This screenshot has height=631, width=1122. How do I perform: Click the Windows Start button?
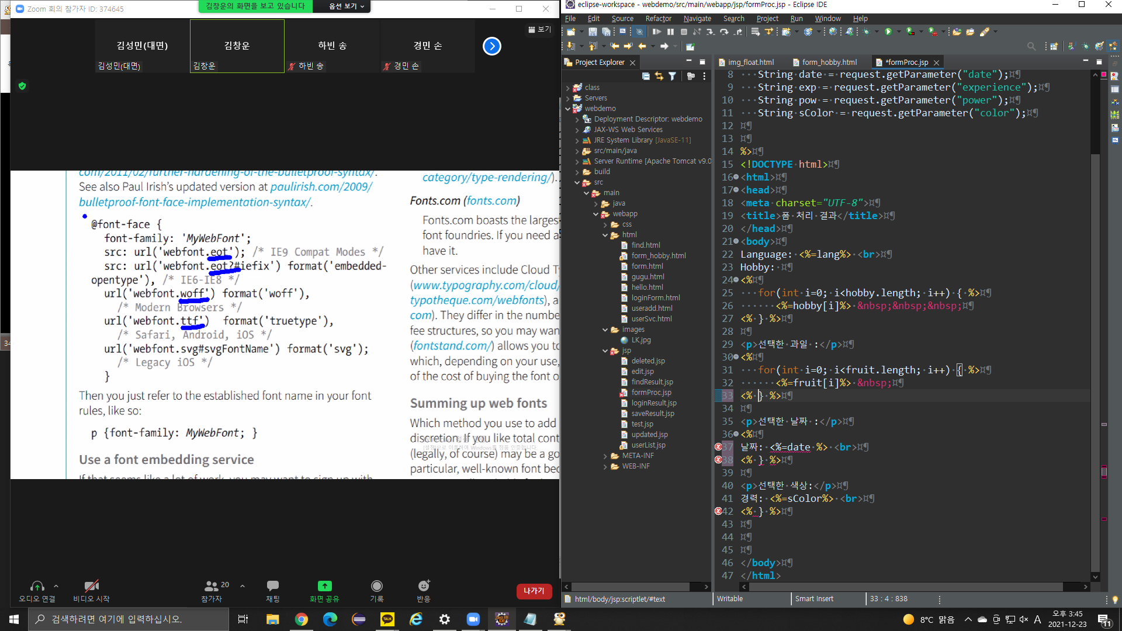14,619
